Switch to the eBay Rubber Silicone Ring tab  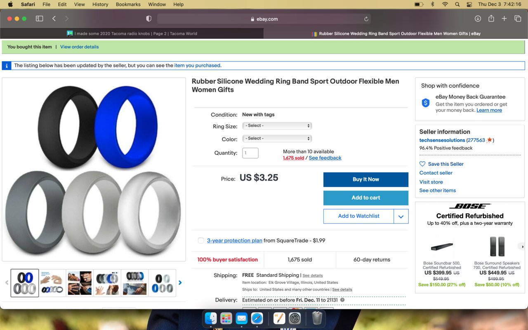pos(396,33)
